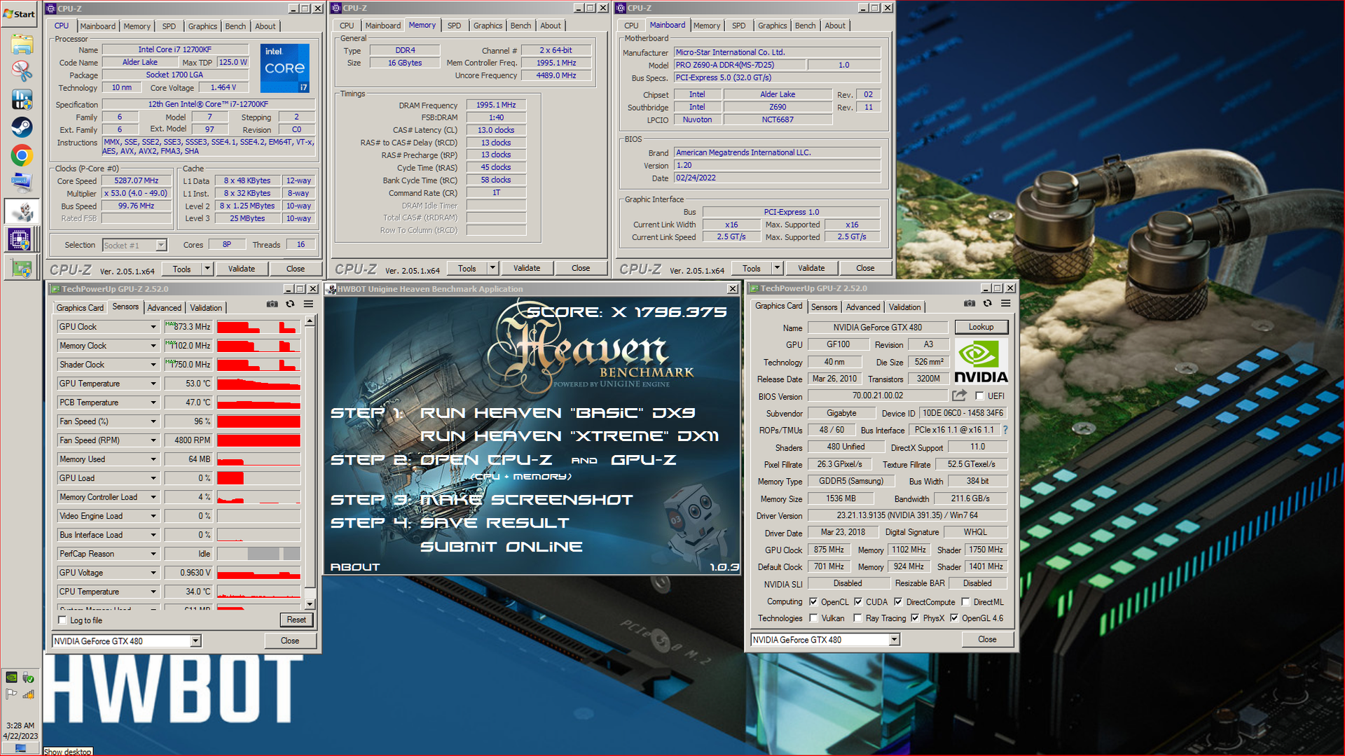Open the HWiNFO taskbar icon
Screen dimensions: 1345x756
coord(22,99)
